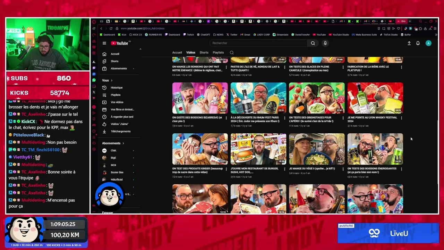Open the Playlists channel tab
Image resolution: width=444 pixels, height=250 pixels.
[x=218, y=53]
